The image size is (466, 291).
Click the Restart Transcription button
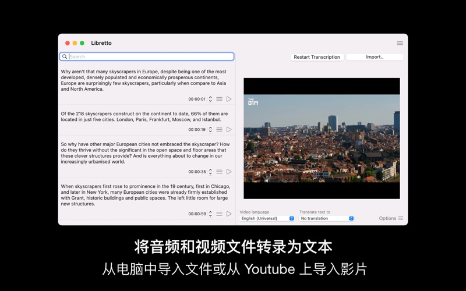coord(317,57)
